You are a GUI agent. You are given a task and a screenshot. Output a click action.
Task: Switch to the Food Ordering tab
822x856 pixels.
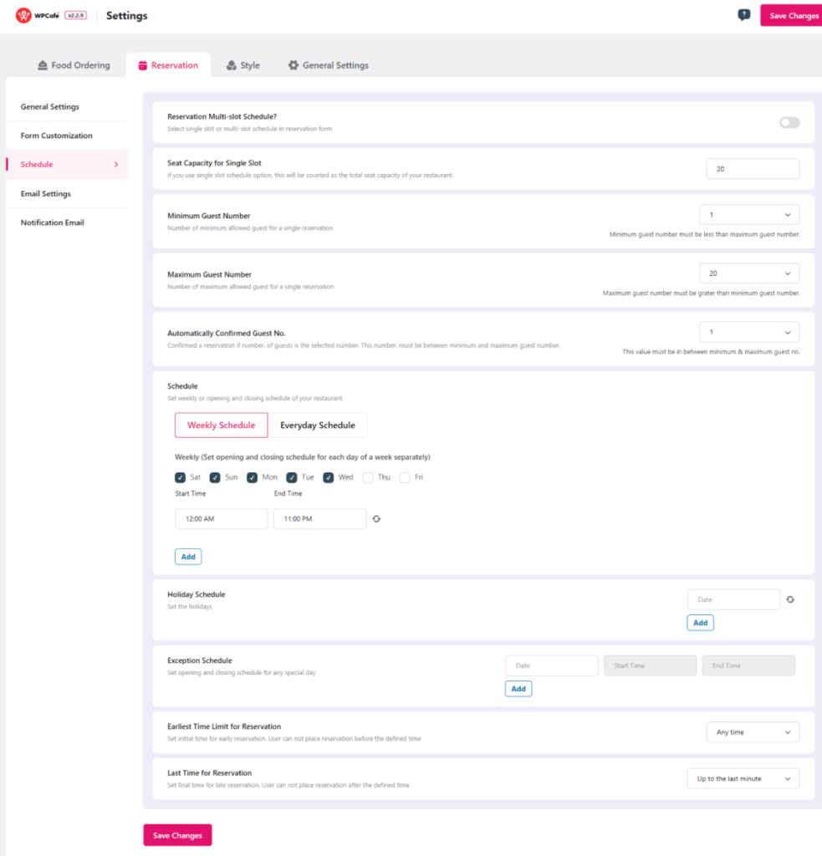tap(74, 65)
